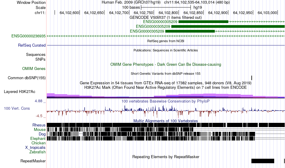Click the 4.88 PhyloP upper scale value
Image resolution: width=285 pixels, height=168 pixels.
38,101
